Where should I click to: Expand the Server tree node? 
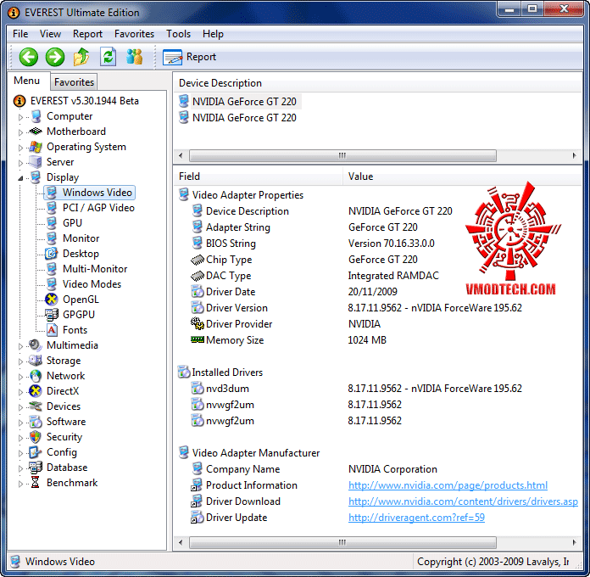(x=20, y=163)
